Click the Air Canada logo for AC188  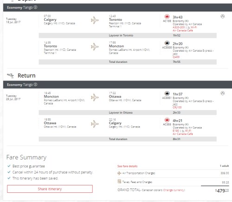click(167, 17)
